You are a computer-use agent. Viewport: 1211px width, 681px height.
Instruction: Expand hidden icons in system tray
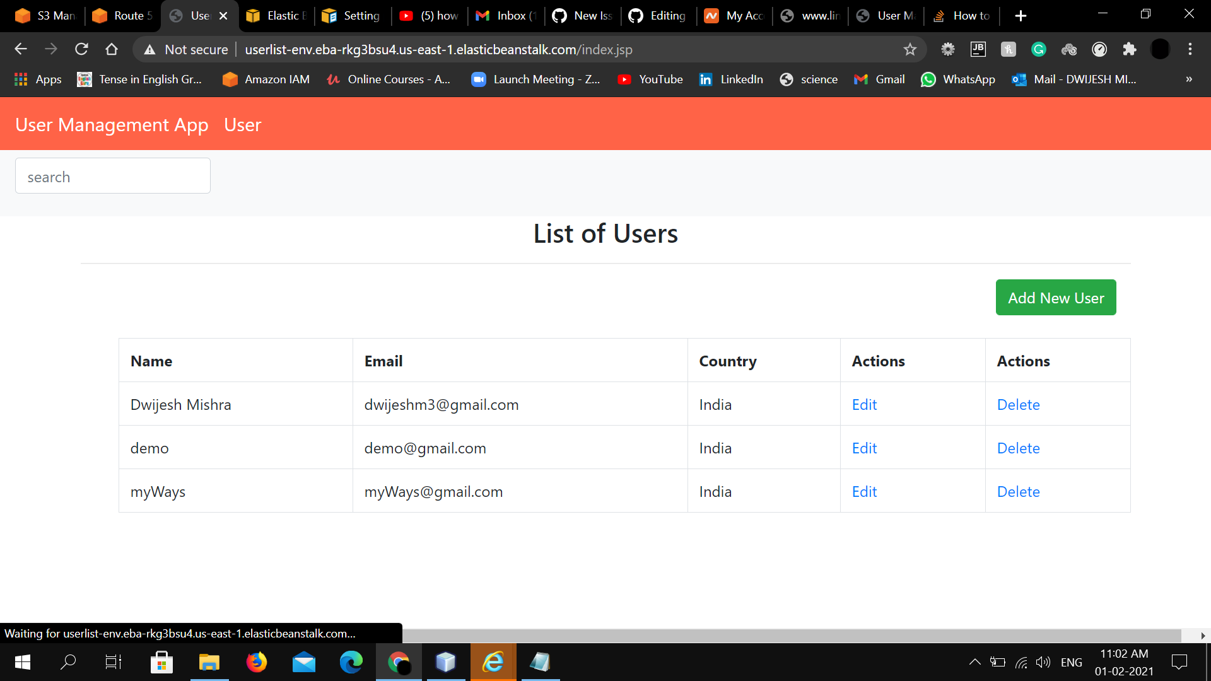(975, 662)
